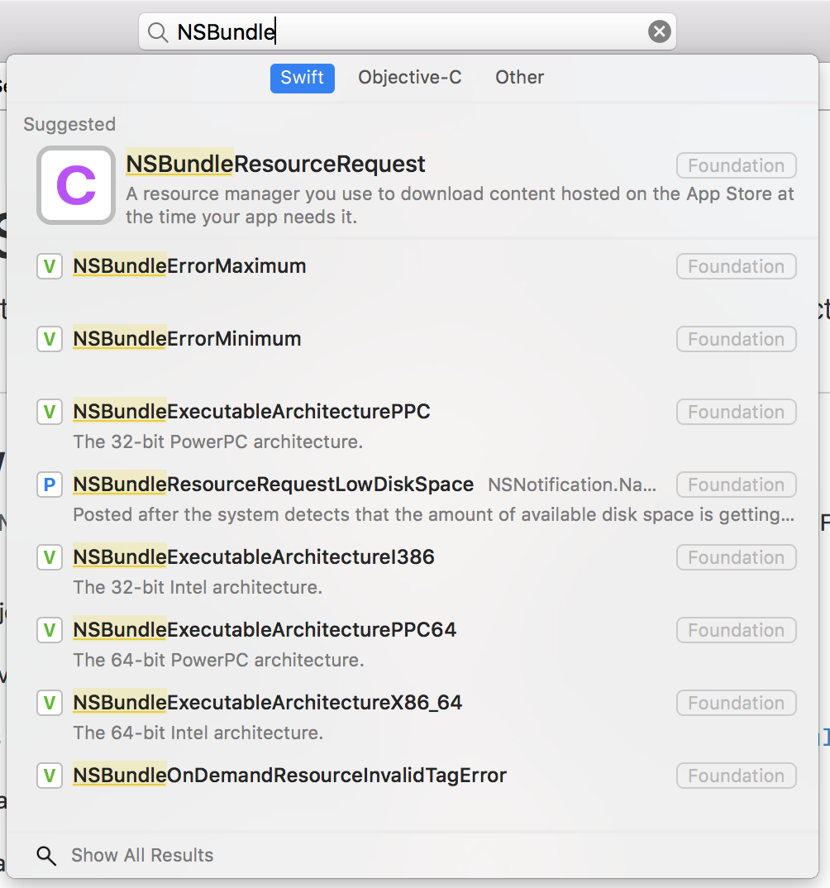Click the Foundation tag for NSBundleOnDemandResourceInvalidTagError
Viewport: 830px width, 888px height.
736,776
